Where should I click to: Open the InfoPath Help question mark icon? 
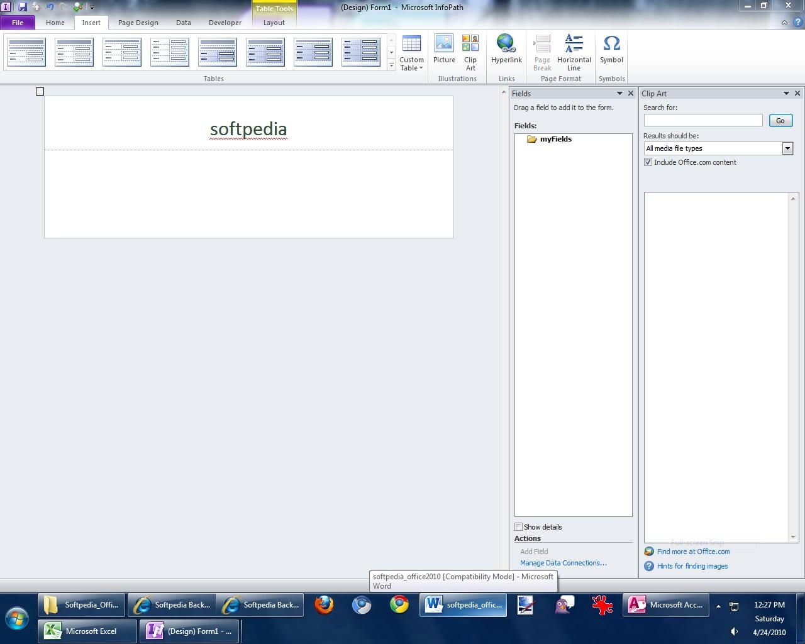pos(797,22)
